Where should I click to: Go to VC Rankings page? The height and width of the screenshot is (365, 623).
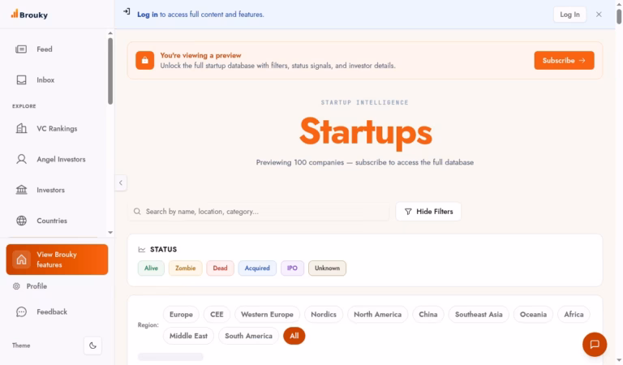(x=57, y=128)
